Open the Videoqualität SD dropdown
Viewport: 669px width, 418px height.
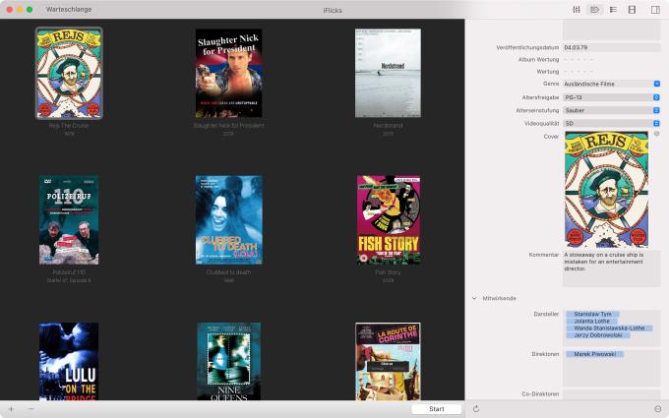pos(611,123)
